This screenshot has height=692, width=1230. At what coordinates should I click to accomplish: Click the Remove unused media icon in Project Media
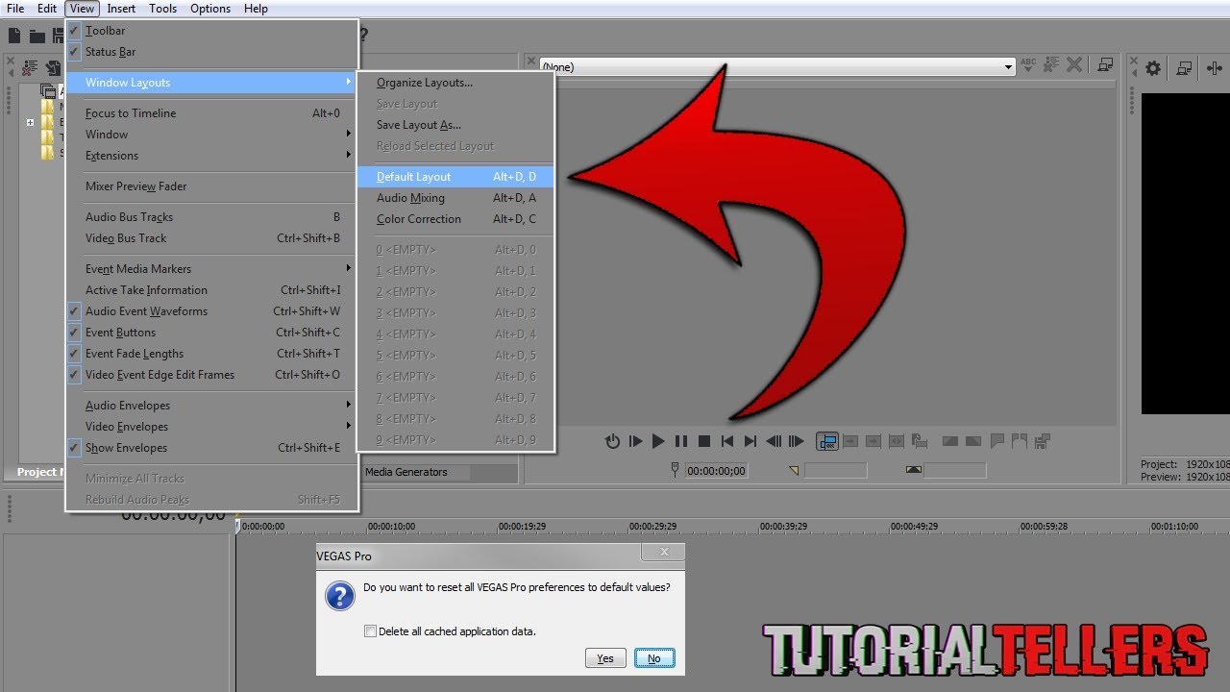point(30,68)
